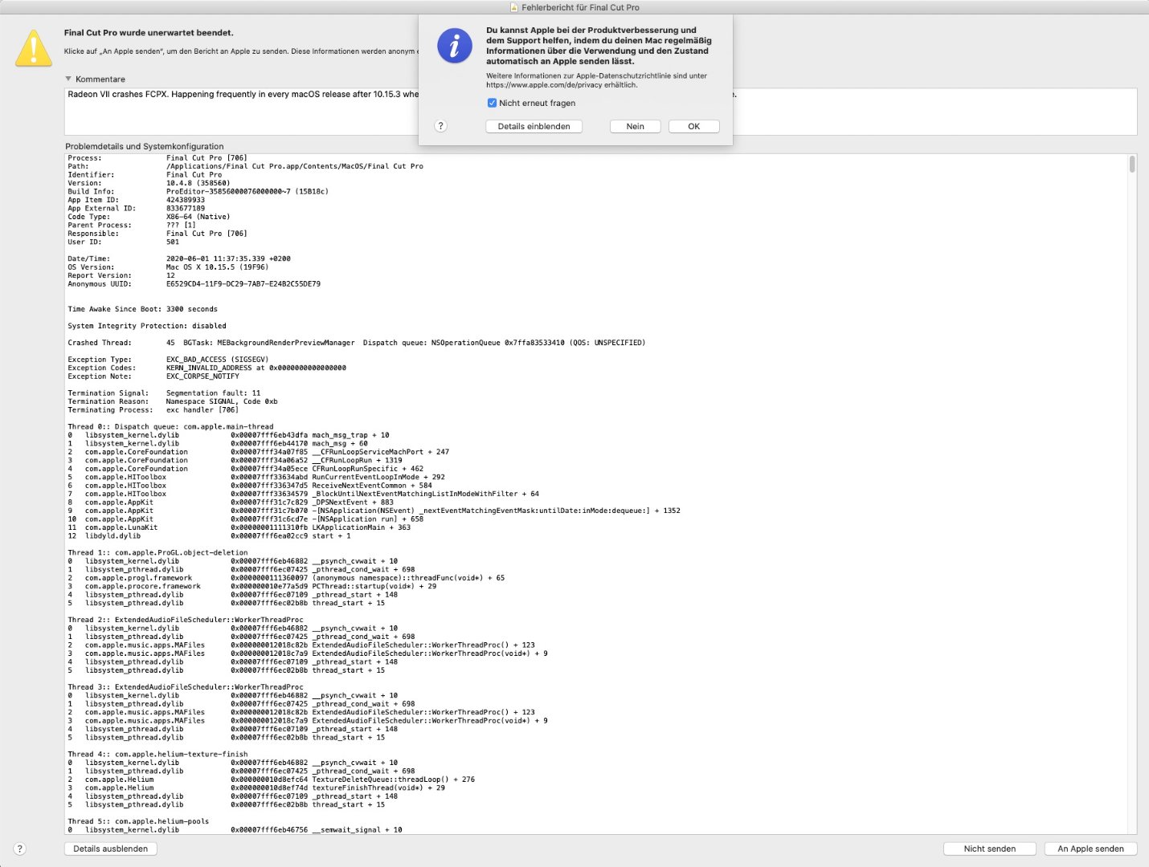The image size is (1149, 867).
Task: Click the 'Exception Codes: KERN_INVALID_ADDRESS' line
Action: (206, 368)
